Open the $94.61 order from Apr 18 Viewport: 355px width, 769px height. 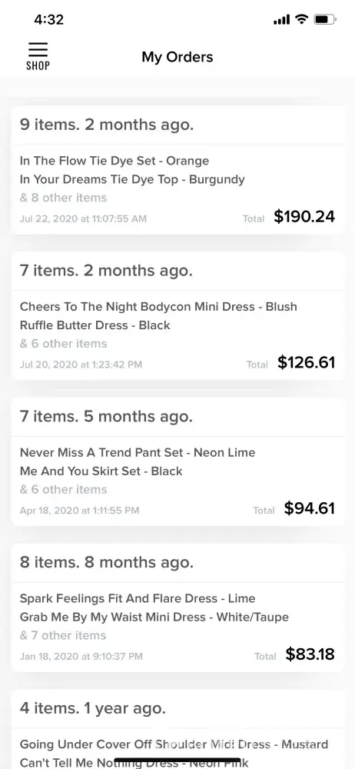coord(177,461)
